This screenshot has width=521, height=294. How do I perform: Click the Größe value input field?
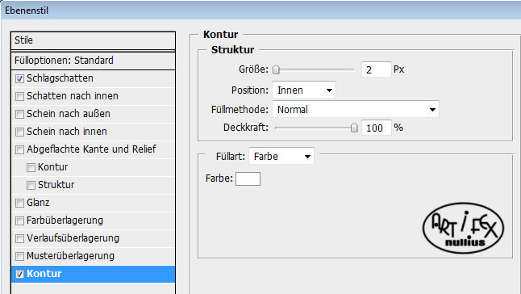376,69
